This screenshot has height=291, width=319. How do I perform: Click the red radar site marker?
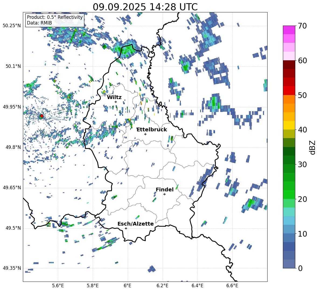point(41,116)
